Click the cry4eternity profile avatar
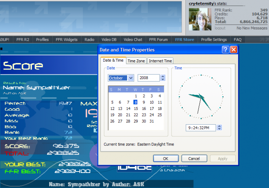This screenshot has width=269, height=188. [200, 19]
